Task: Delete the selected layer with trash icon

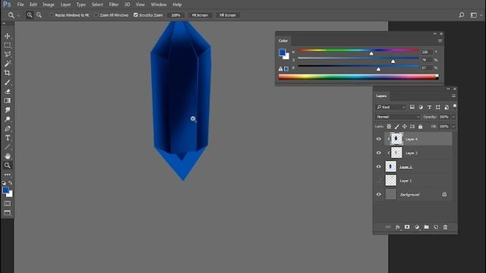Action: pyautogui.click(x=446, y=227)
